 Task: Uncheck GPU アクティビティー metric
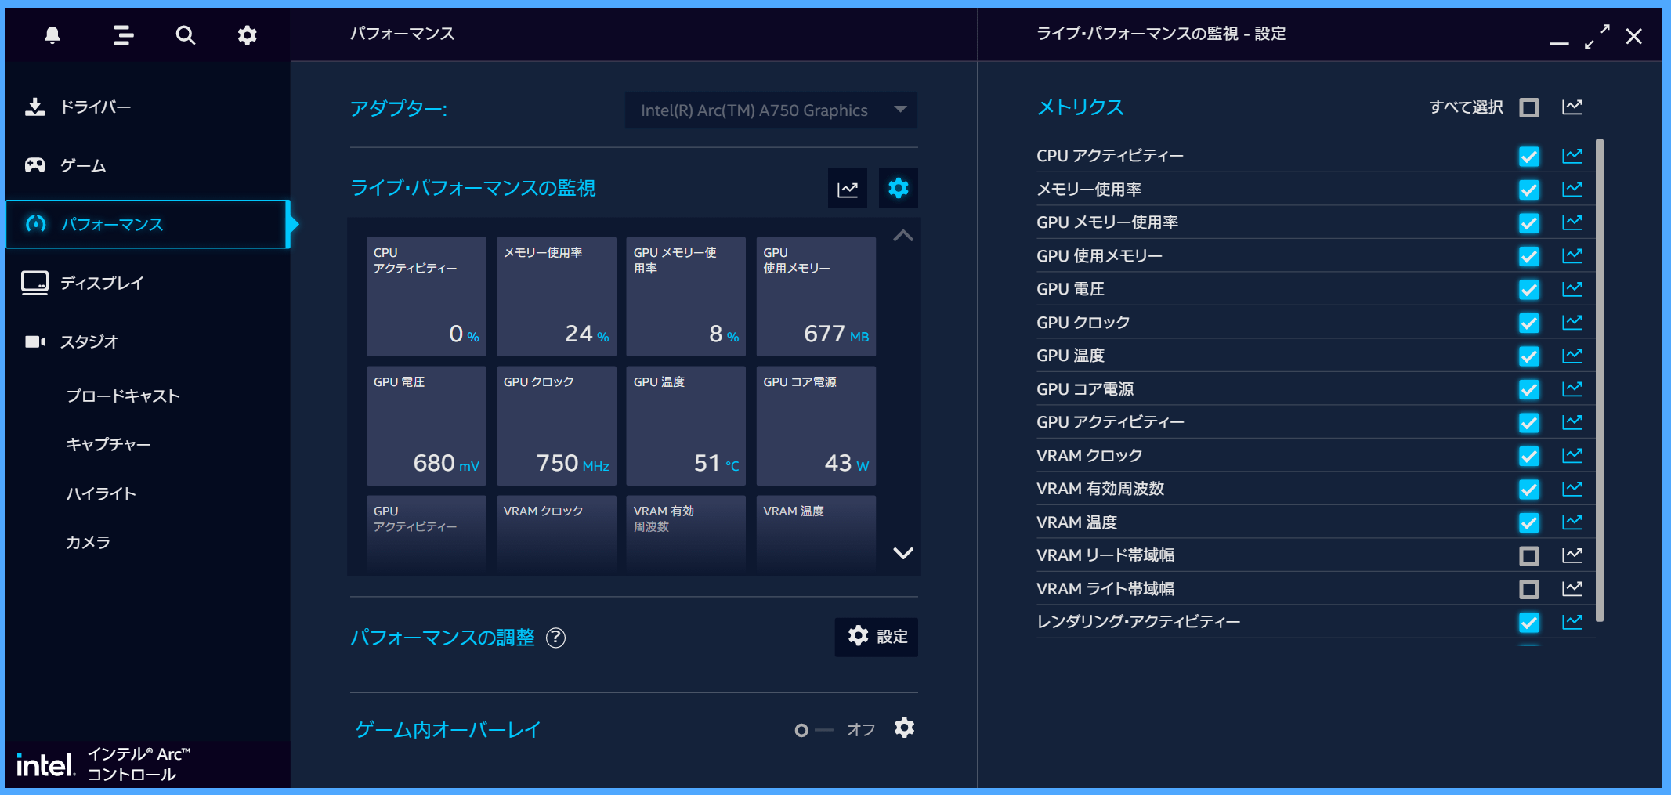point(1529,423)
